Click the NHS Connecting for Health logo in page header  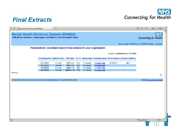tap(150, 36)
